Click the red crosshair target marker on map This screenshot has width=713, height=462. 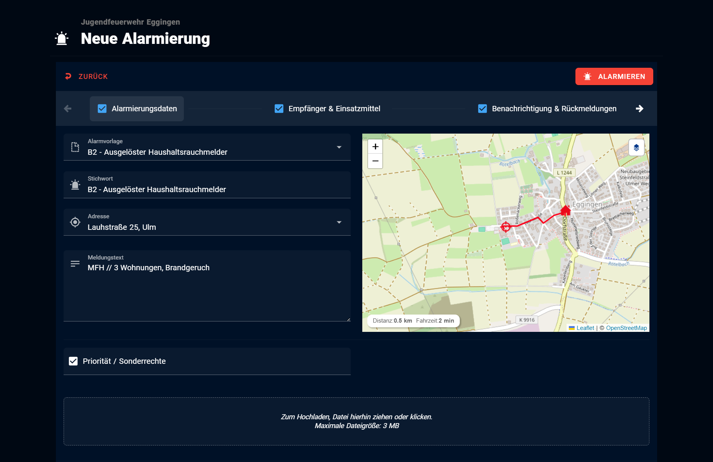coord(506,227)
